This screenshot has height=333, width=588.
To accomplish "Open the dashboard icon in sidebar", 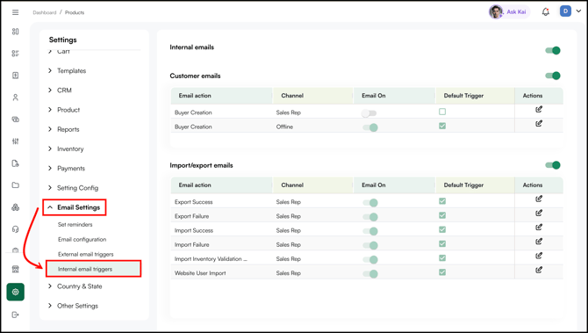I will [16, 32].
